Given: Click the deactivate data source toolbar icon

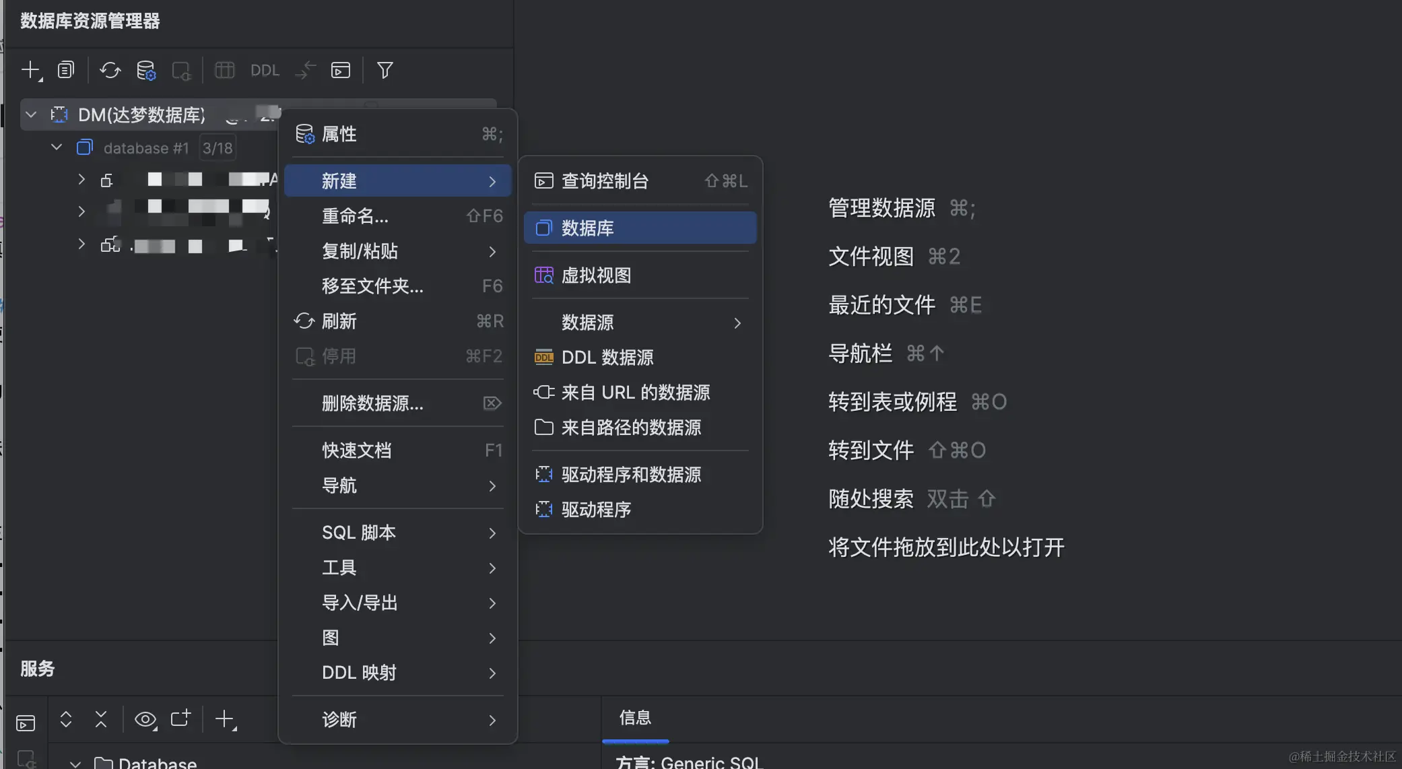Looking at the screenshot, I should click(181, 70).
